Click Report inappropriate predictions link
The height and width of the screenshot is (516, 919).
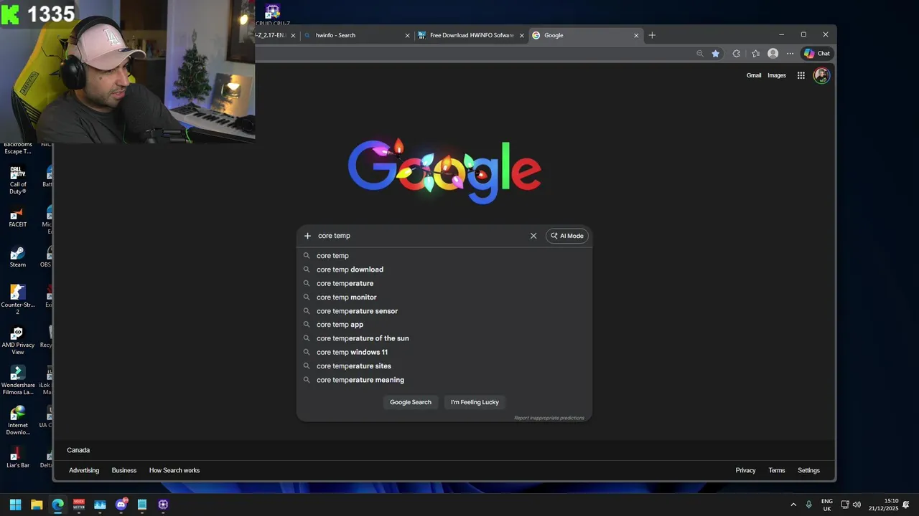tap(549, 418)
